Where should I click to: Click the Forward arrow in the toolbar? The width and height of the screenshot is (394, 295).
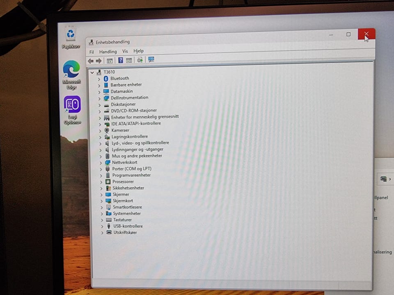point(99,61)
